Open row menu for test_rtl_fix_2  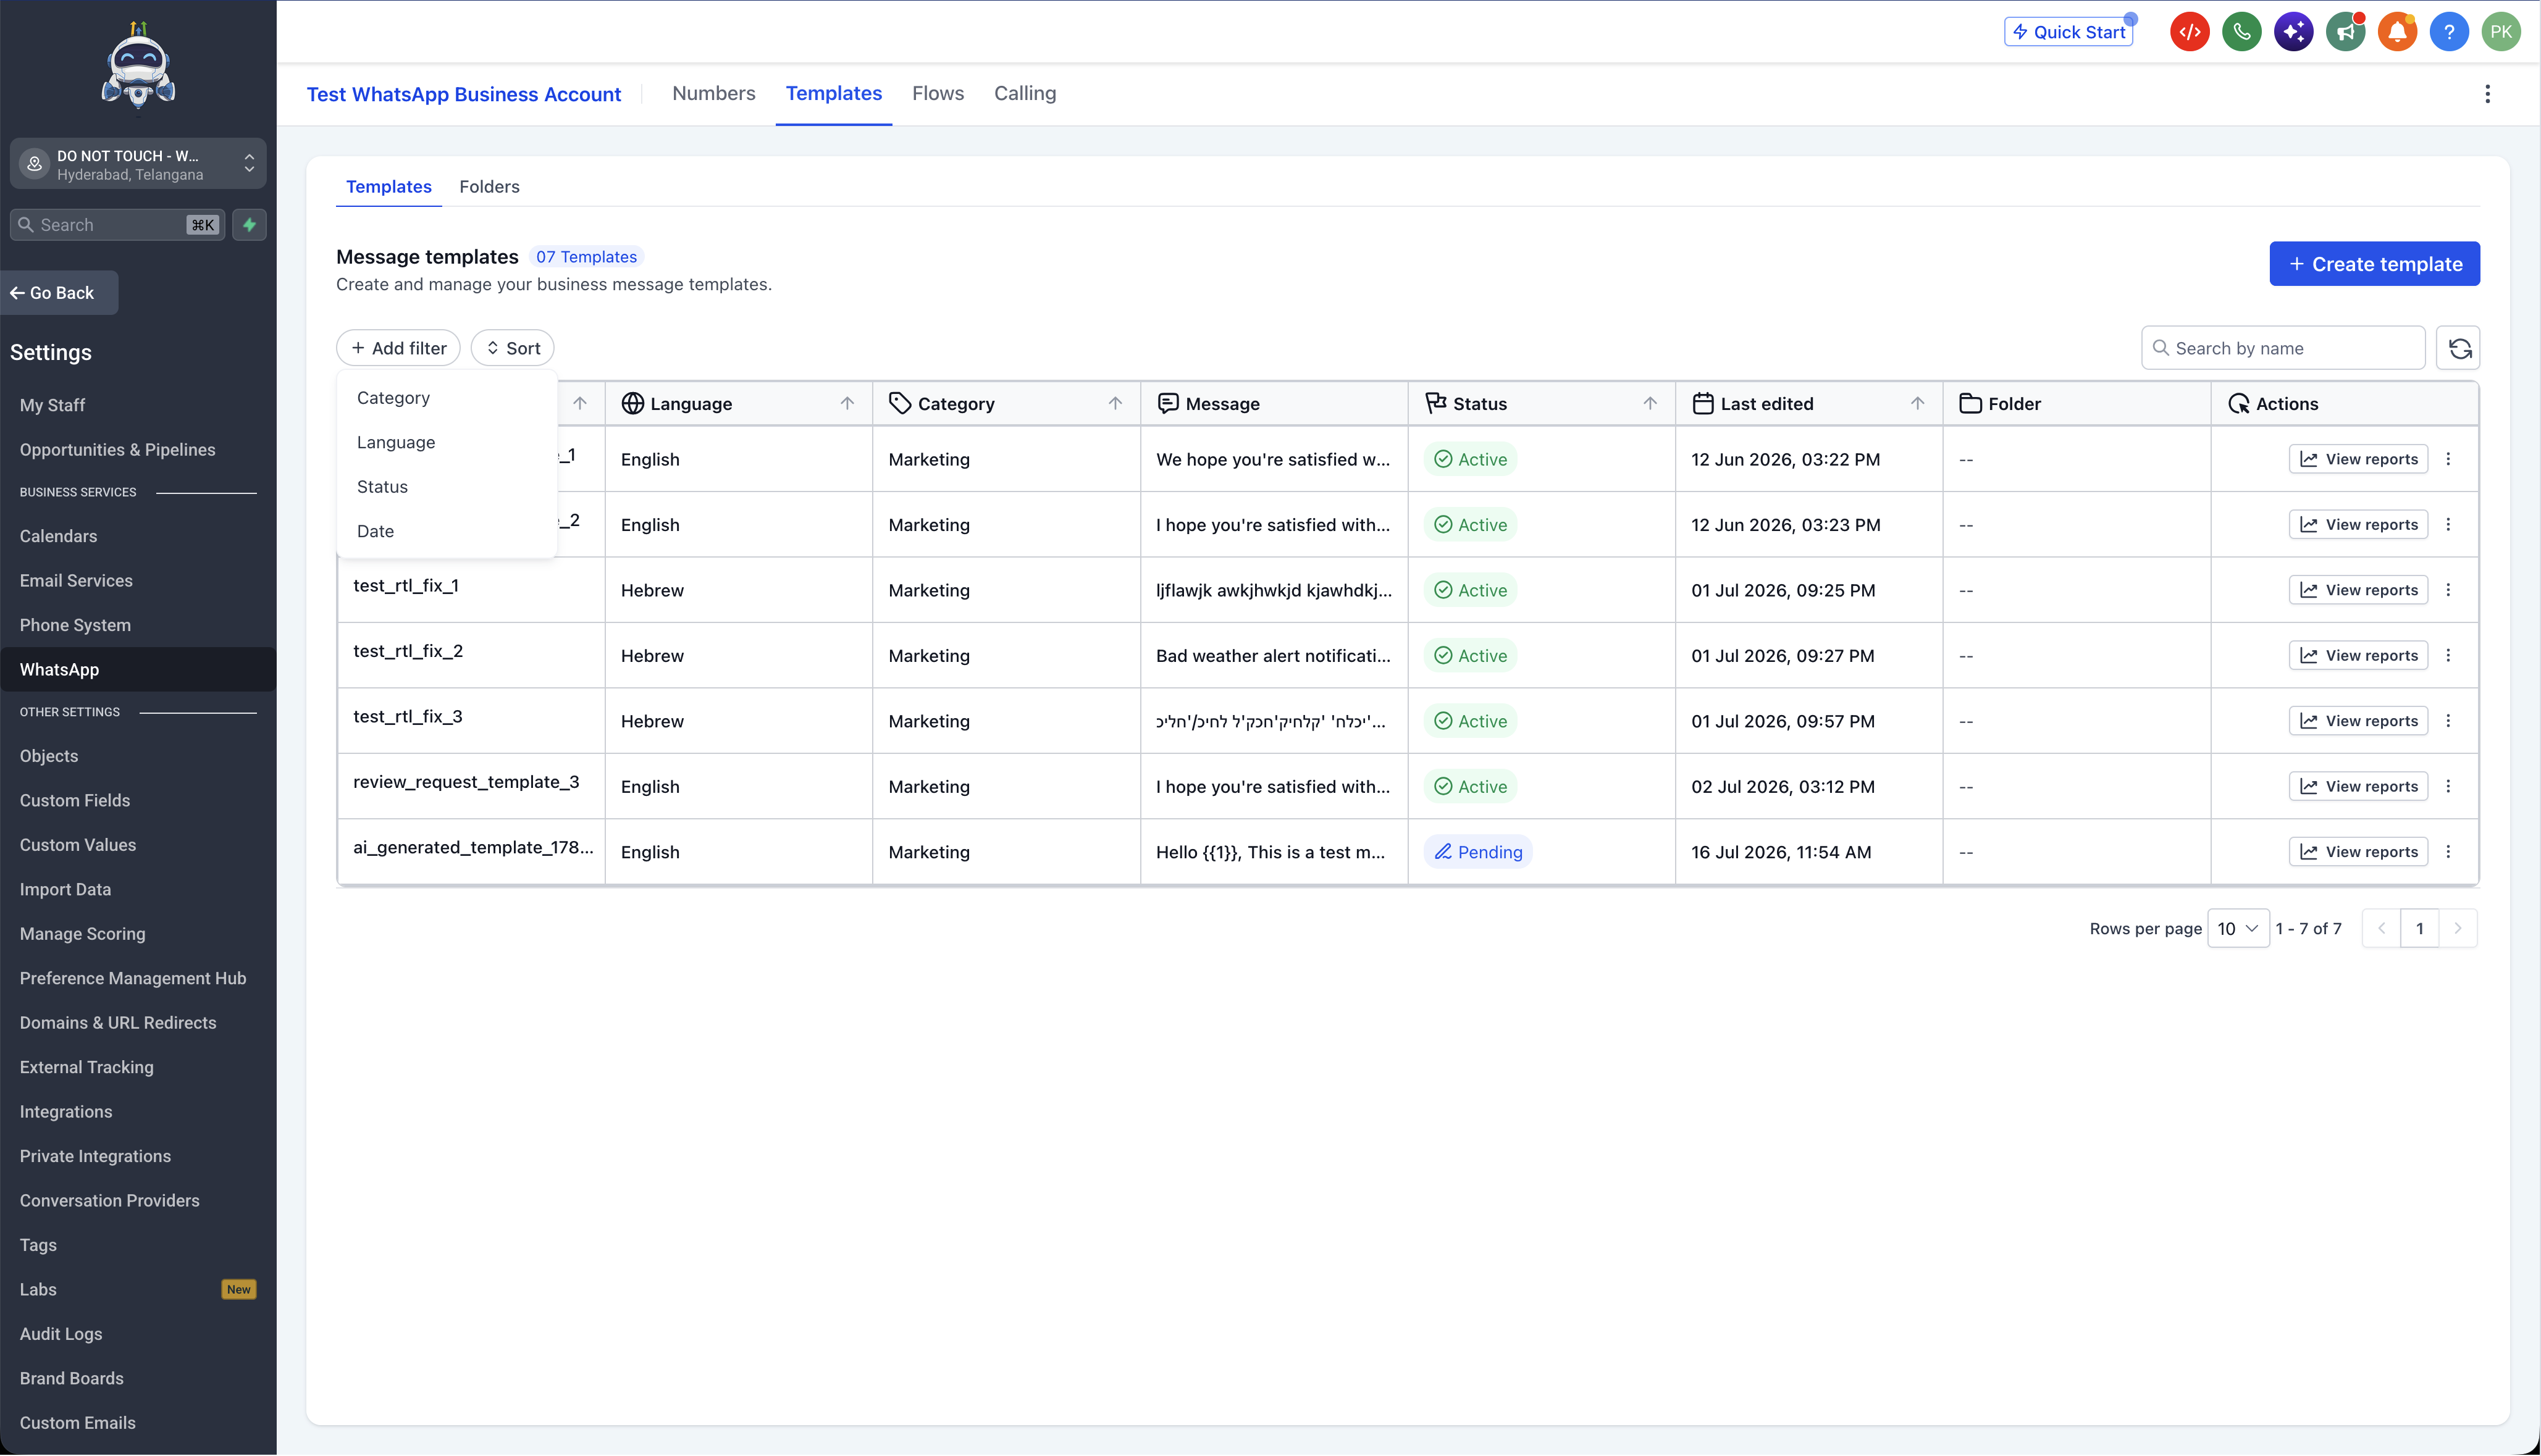tap(2448, 655)
